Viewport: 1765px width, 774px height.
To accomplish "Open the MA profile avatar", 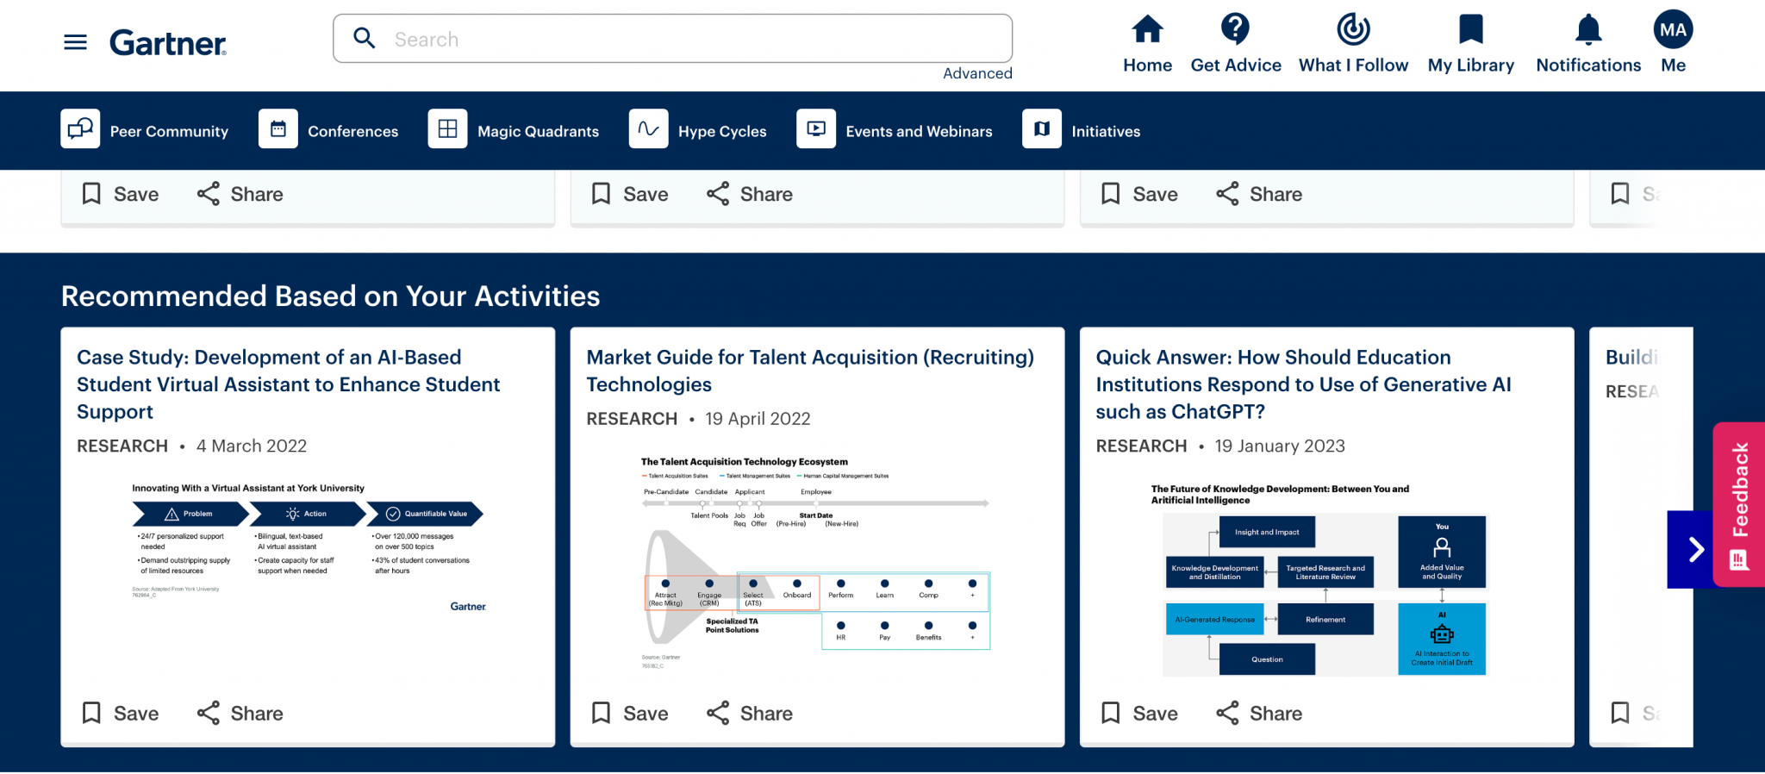I will tap(1673, 29).
